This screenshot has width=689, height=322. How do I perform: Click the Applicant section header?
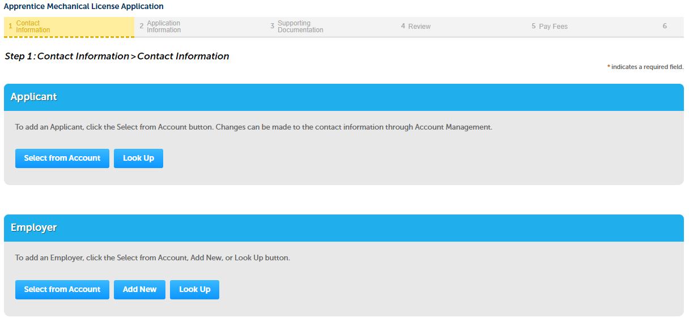(34, 97)
